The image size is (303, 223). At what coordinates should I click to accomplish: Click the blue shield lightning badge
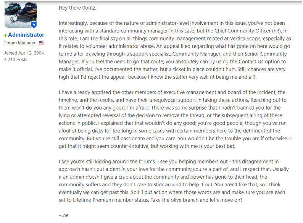[34, 24]
